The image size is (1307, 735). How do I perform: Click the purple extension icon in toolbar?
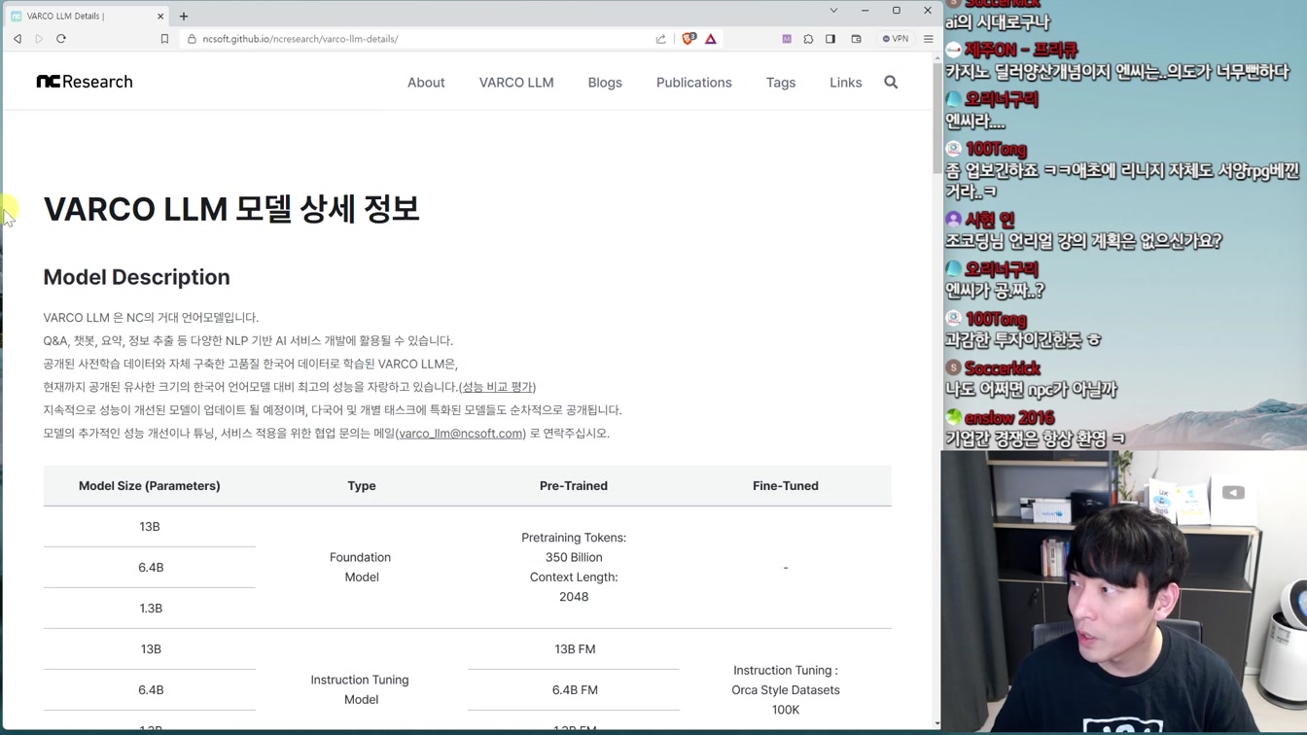coord(787,39)
